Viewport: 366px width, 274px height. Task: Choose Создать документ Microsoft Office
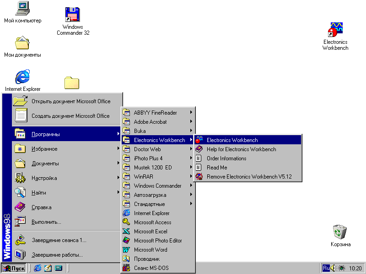(x=66, y=116)
